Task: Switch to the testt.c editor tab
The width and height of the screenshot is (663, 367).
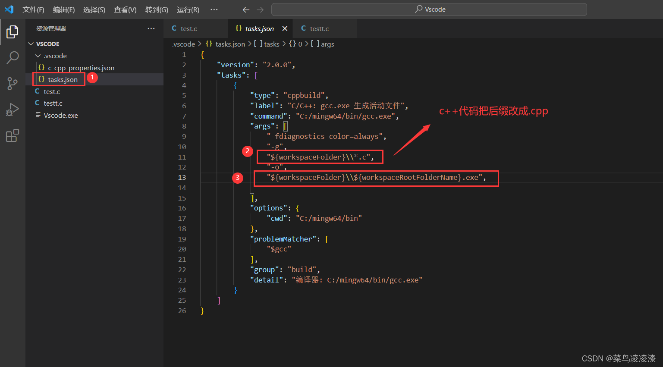Action: click(x=325, y=28)
